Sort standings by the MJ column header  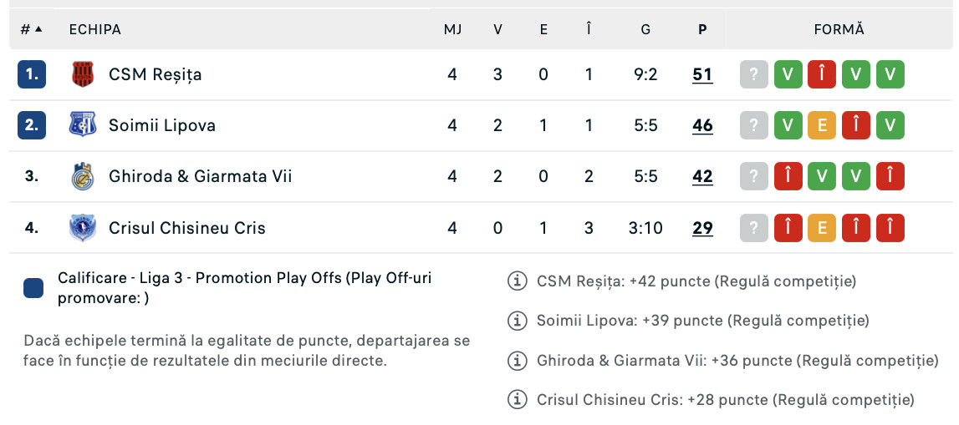(x=452, y=29)
